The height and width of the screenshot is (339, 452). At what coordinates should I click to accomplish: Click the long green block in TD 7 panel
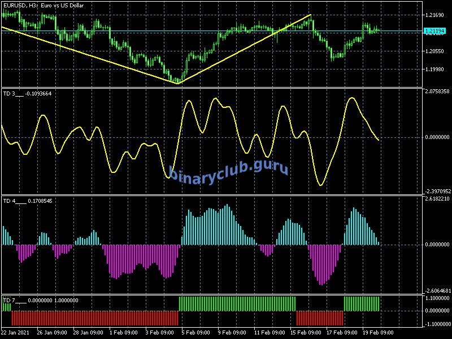[x=237, y=303]
